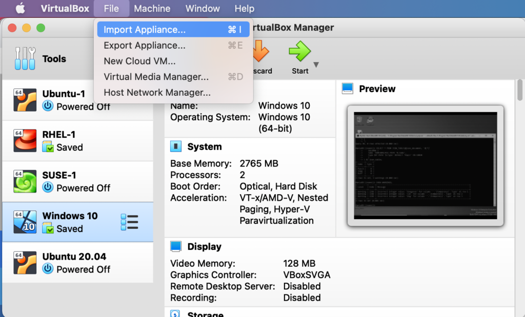This screenshot has height=317, width=525.
Task: Select the RHEL-1 virtual machine
Action: pyautogui.click(x=78, y=141)
